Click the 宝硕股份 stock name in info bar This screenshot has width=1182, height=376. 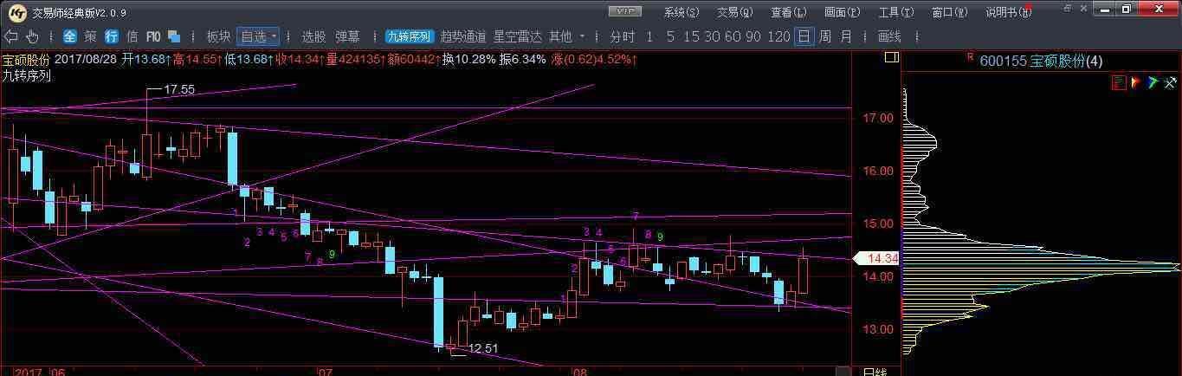tap(25, 60)
